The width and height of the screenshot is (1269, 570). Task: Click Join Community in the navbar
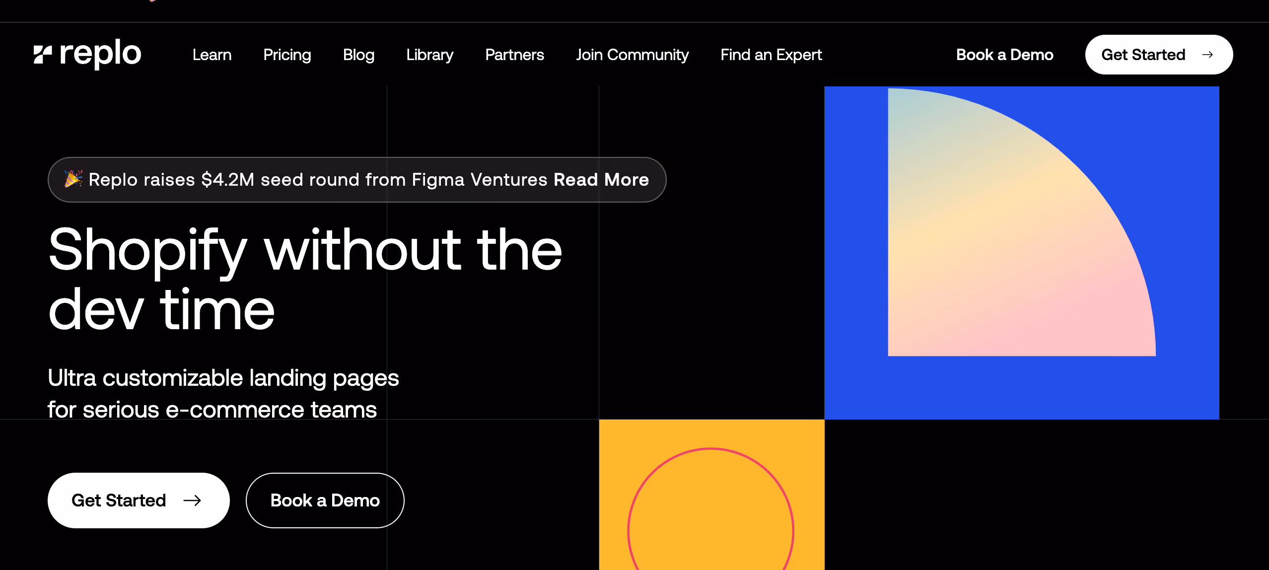632,55
